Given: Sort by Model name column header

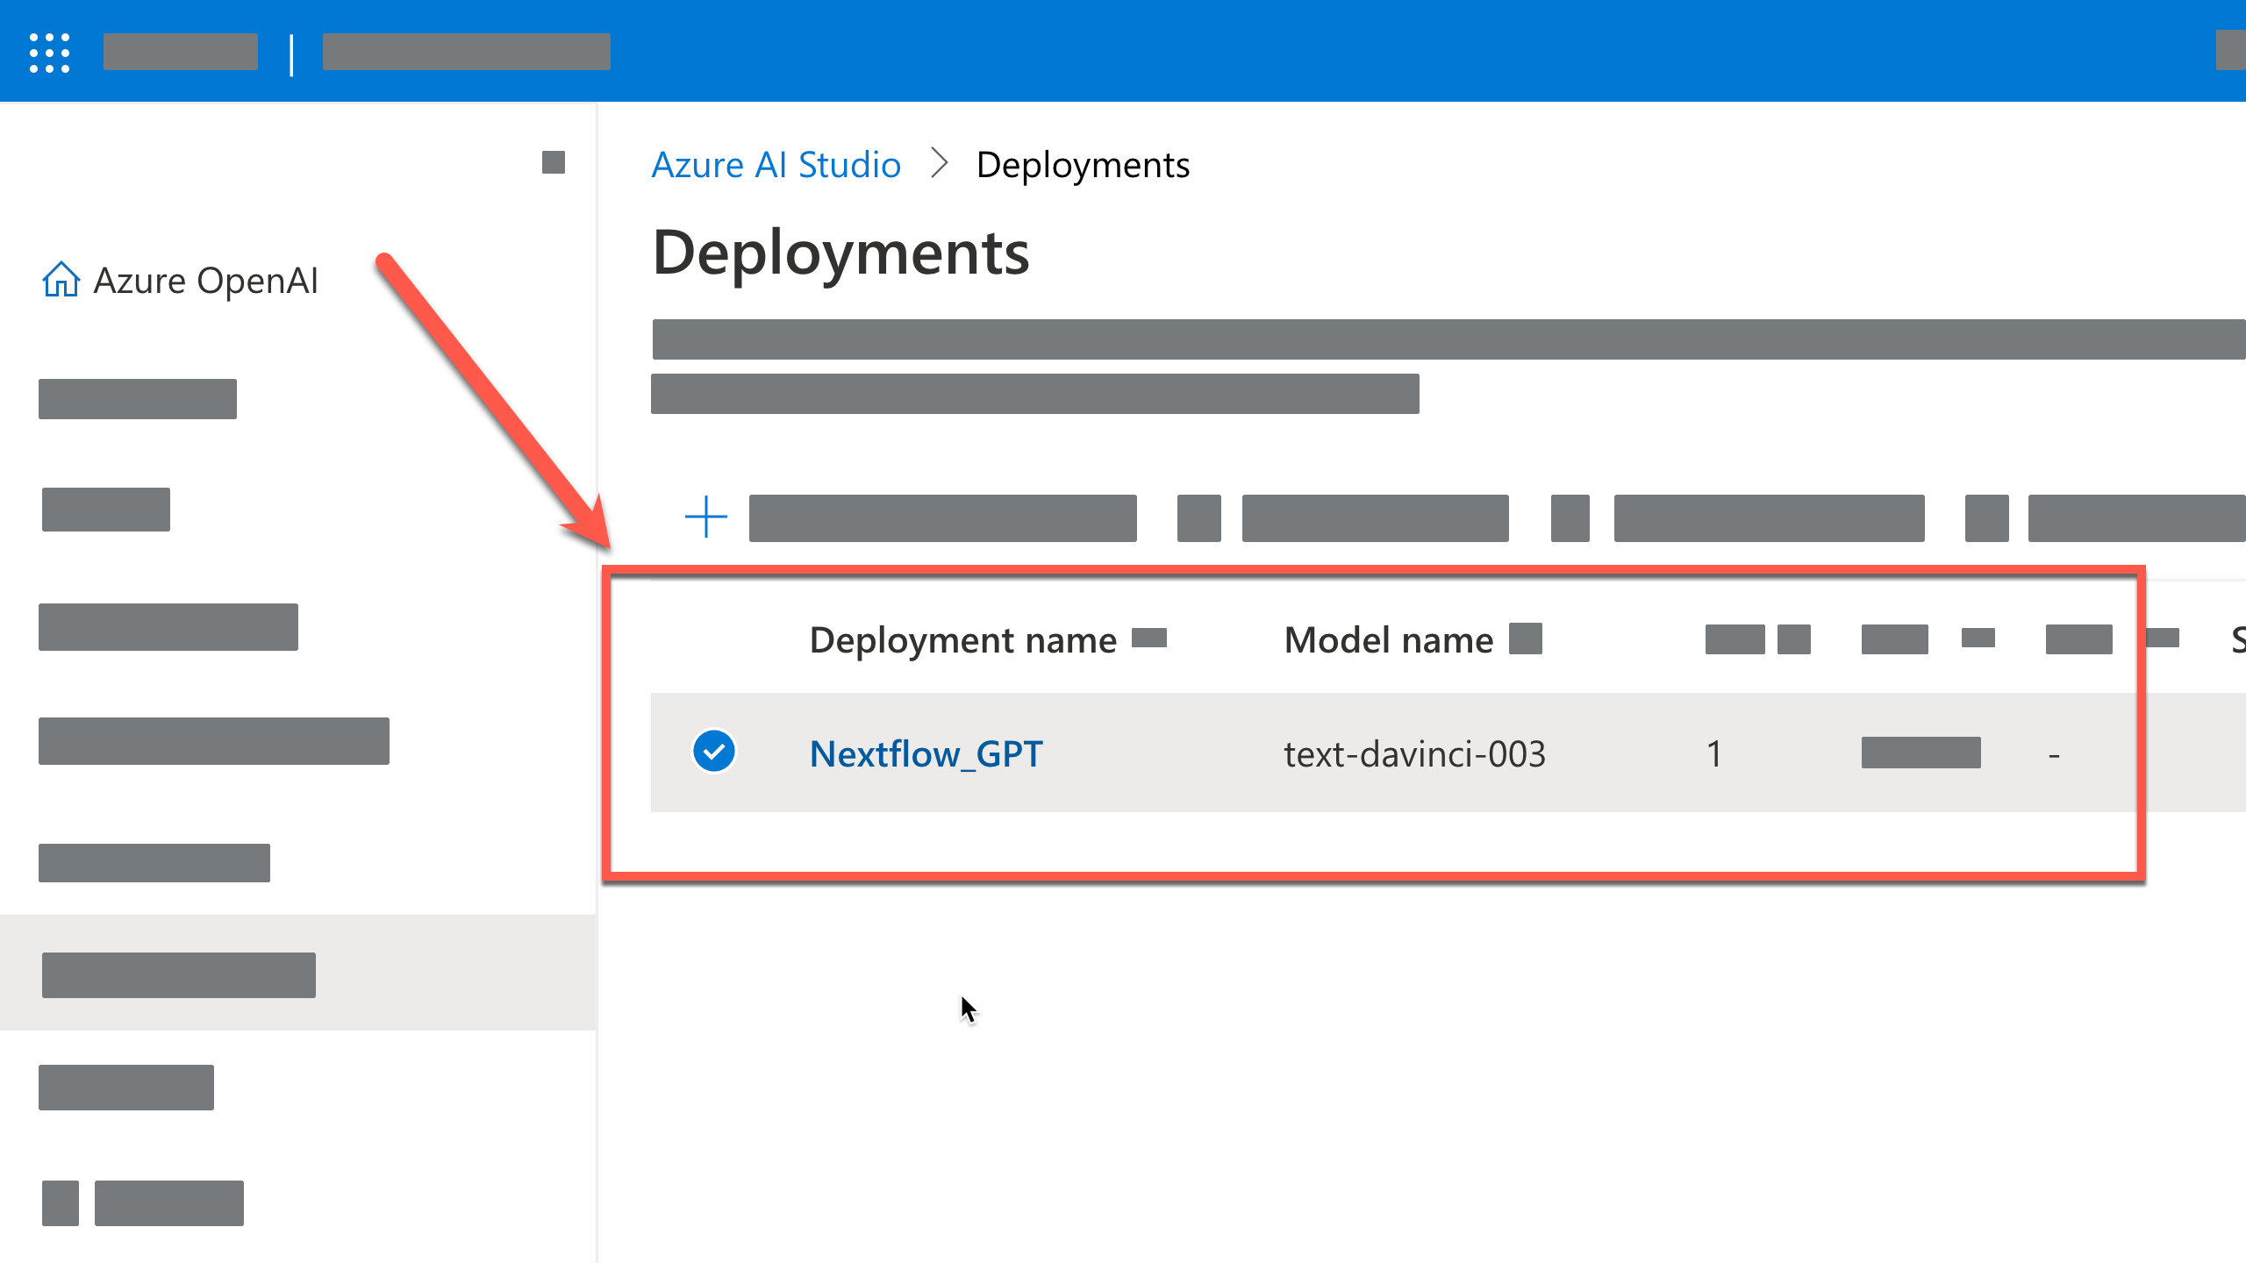Looking at the screenshot, I should (x=1389, y=639).
